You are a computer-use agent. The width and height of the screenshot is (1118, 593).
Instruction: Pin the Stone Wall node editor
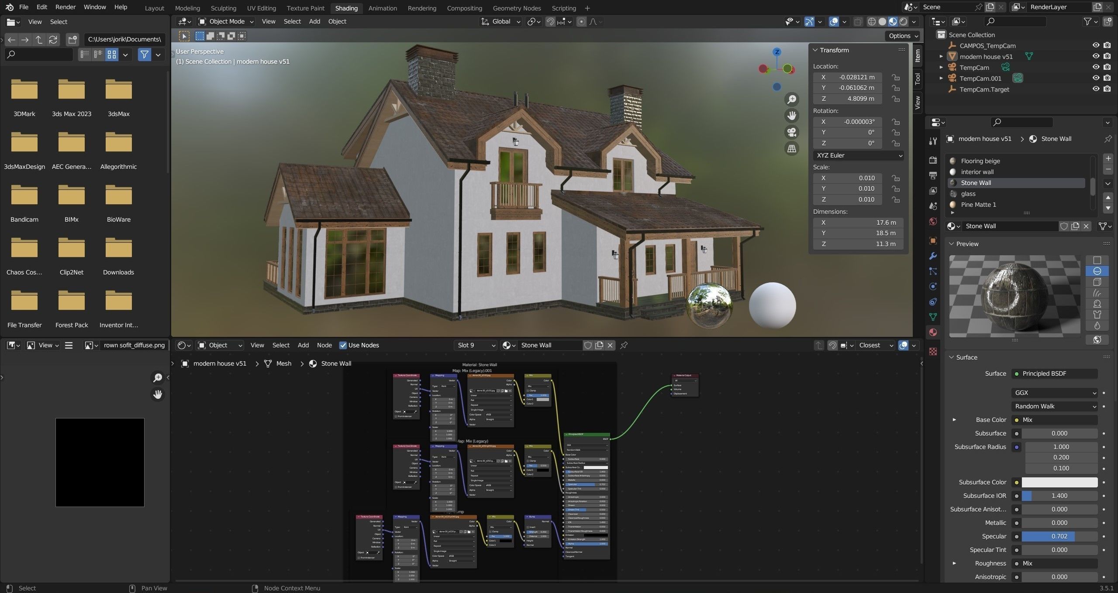[x=624, y=345]
